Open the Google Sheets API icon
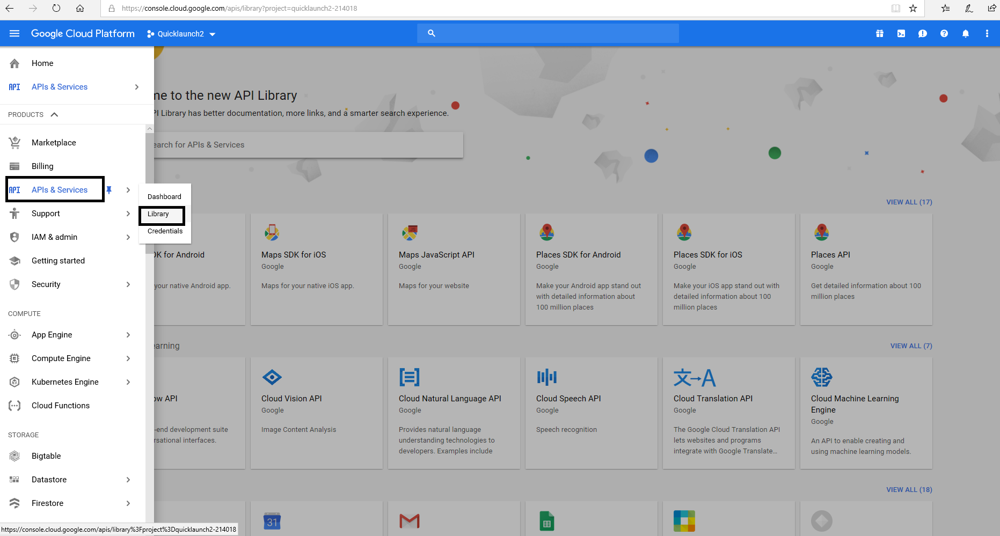Screen dimensions: 1000x536 click(546, 521)
